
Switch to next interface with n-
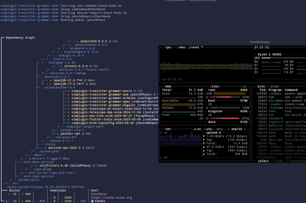tap(245, 129)
